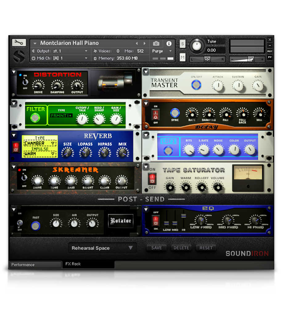Select the FX Rack tab
The image size is (281, 309).
[73, 264]
